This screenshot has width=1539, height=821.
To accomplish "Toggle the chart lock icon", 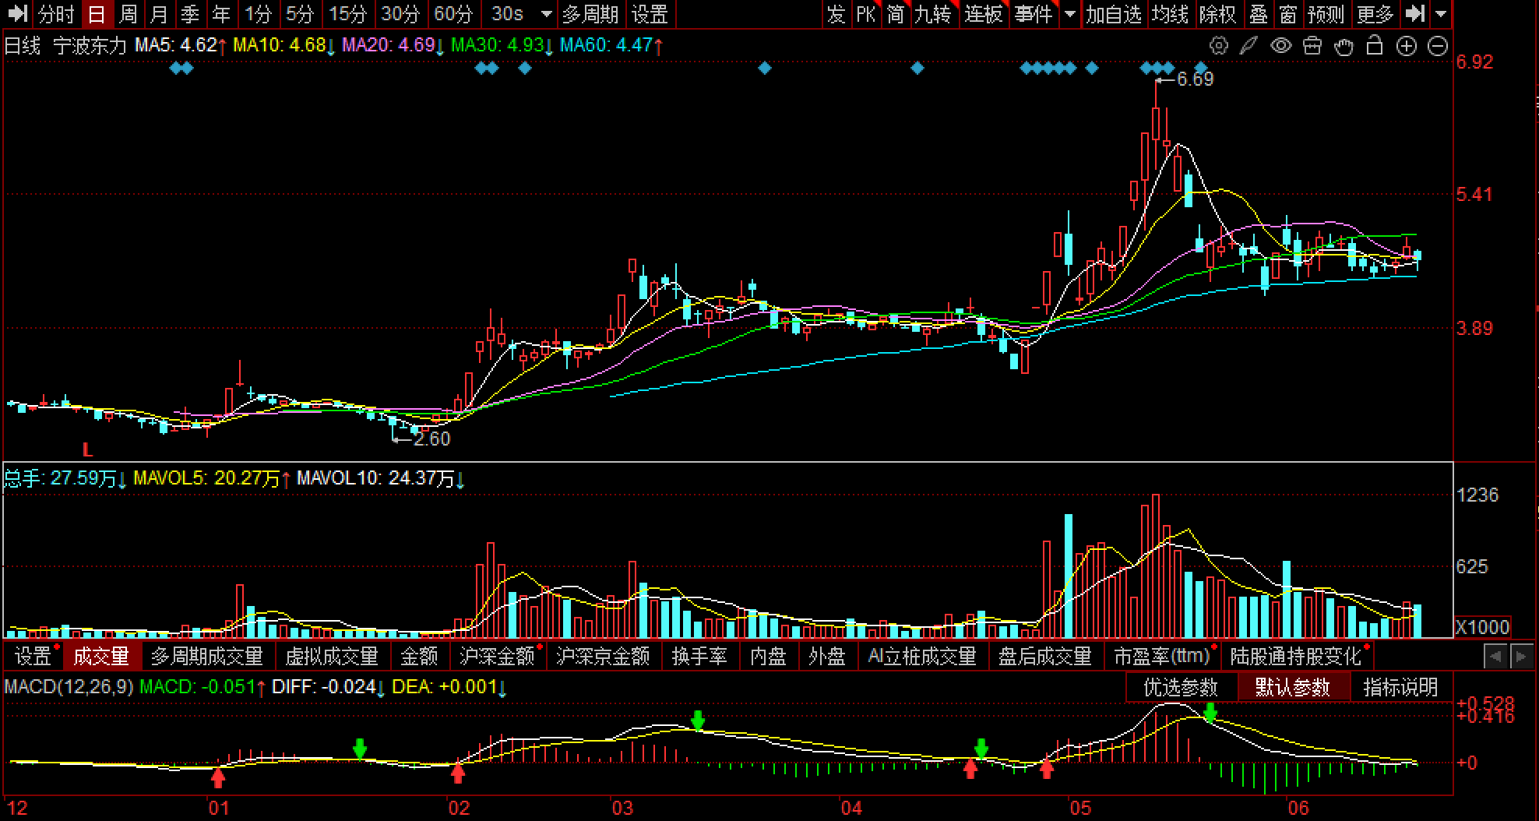I will pos(1375,46).
